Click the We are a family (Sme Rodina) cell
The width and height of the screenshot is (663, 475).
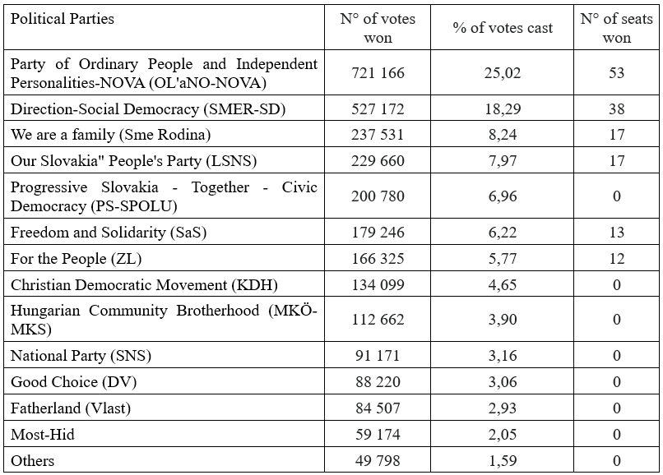coord(164,135)
